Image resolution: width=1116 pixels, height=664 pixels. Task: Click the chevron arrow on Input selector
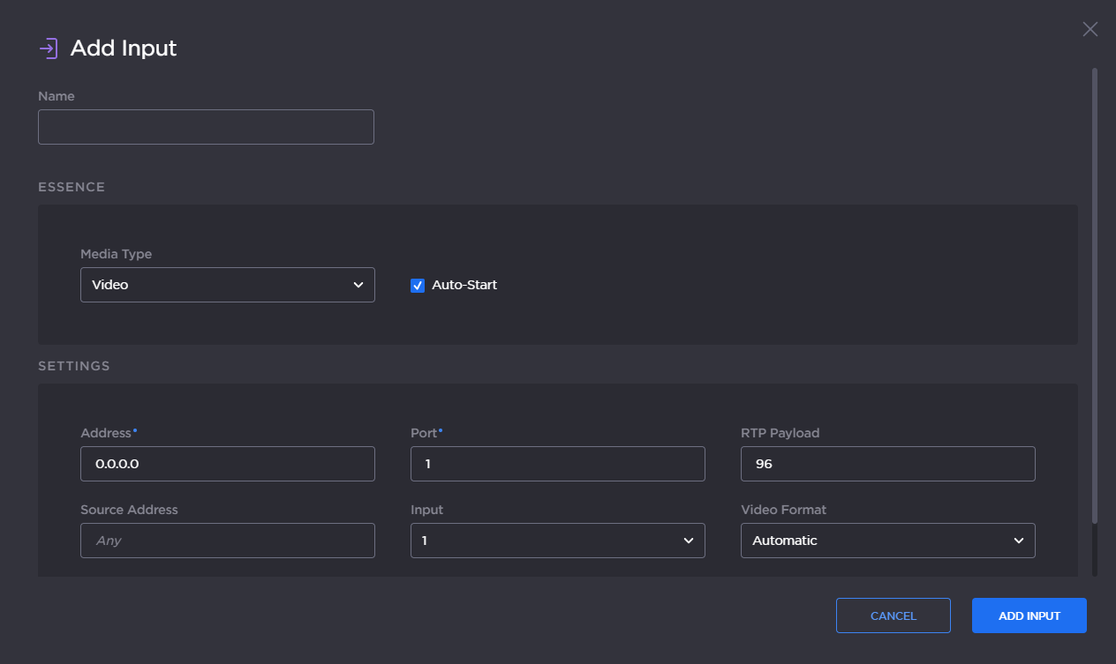point(689,541)
